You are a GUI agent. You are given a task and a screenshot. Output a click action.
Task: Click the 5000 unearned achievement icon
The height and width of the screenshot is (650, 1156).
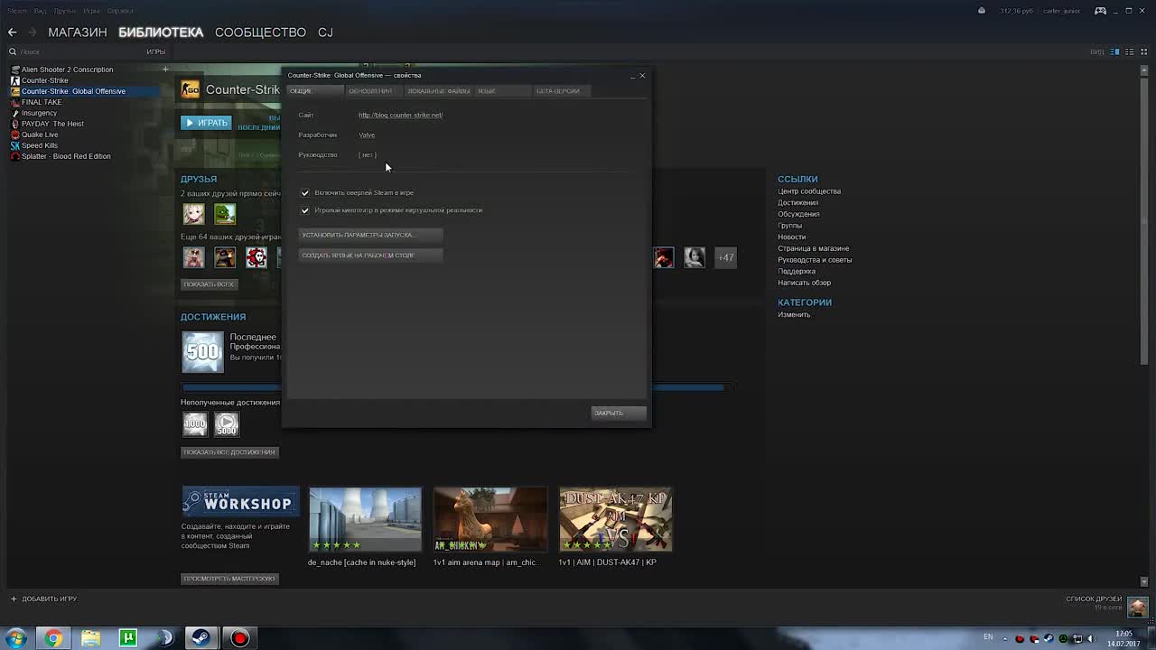[x=226, y=423]
